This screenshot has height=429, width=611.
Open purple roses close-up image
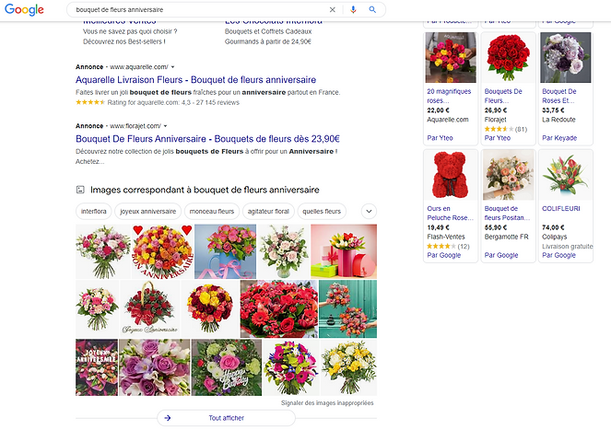[154, 367]
